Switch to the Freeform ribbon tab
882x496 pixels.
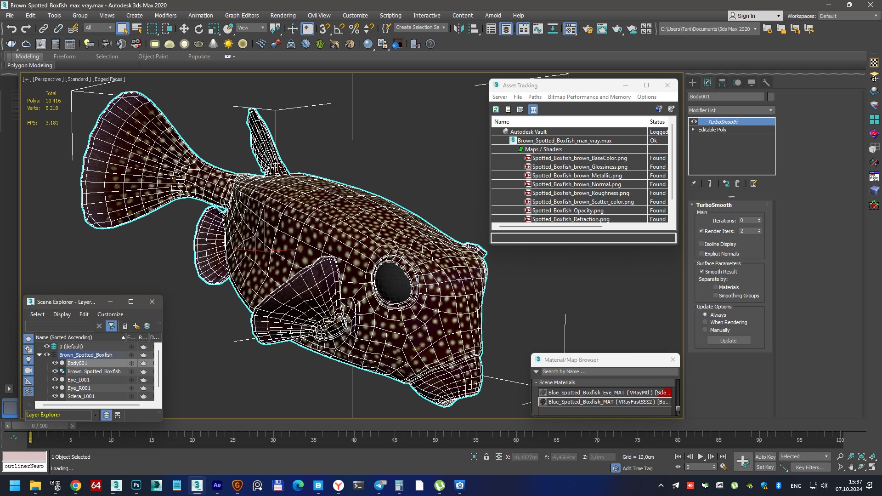coord(64,57)
